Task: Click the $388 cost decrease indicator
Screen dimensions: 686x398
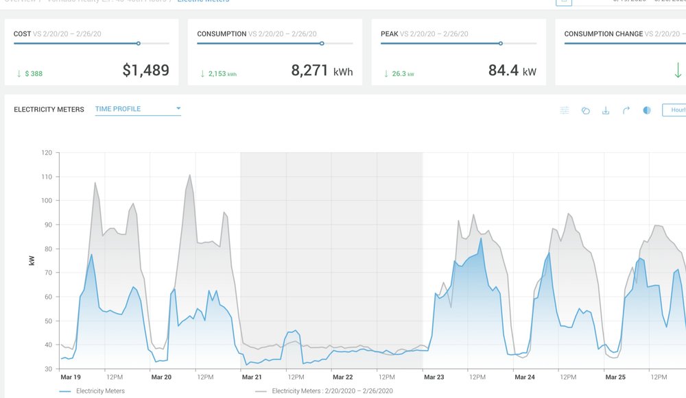Action: (x=29, y=73)
